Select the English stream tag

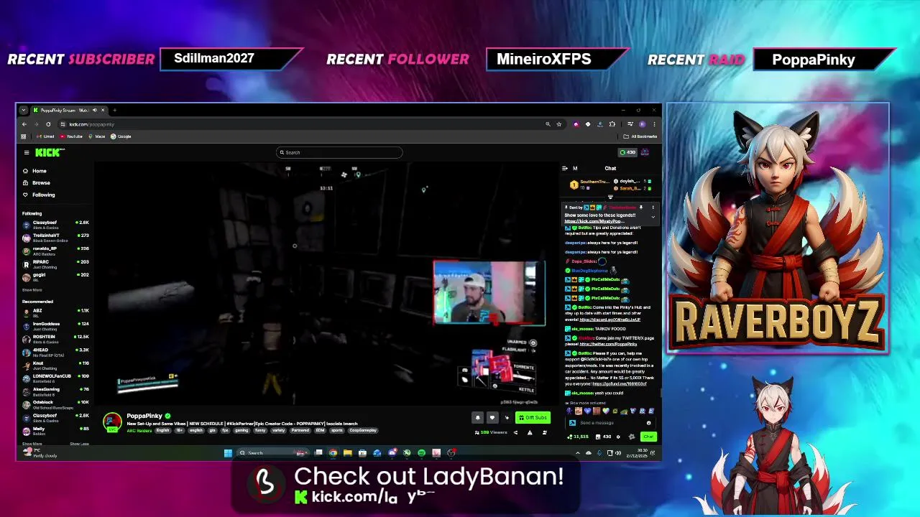tap(162, 430)
